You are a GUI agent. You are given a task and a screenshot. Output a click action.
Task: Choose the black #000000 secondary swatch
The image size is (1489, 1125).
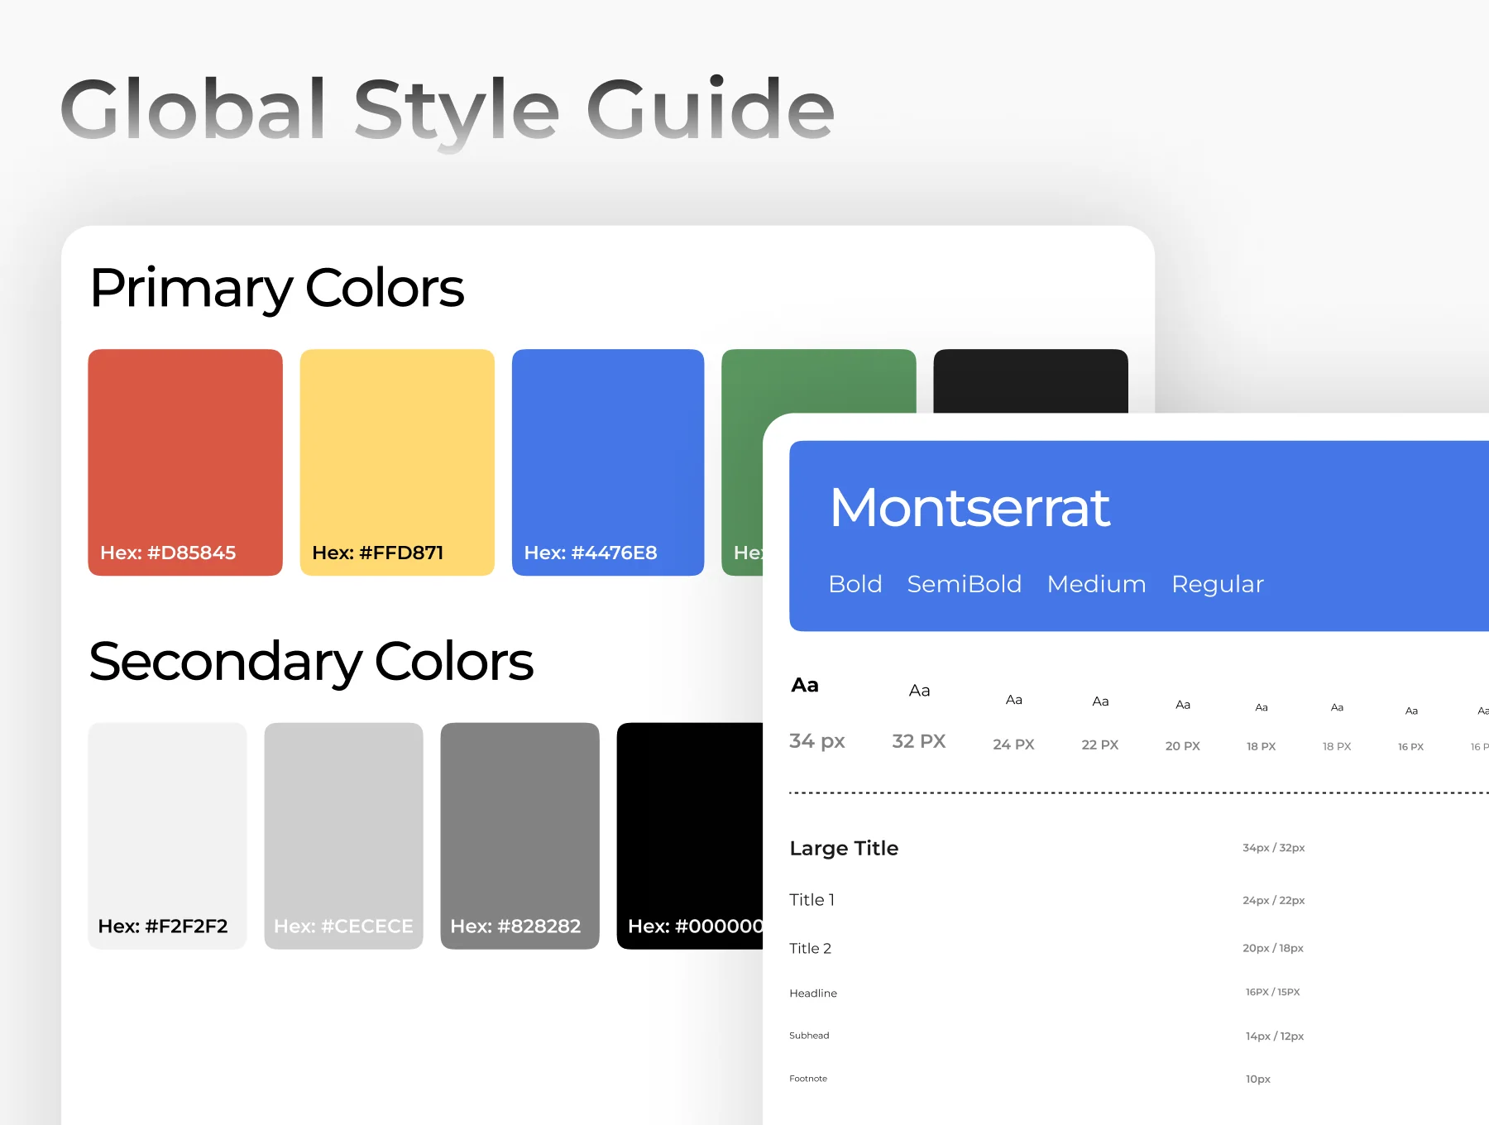point(690,835)
